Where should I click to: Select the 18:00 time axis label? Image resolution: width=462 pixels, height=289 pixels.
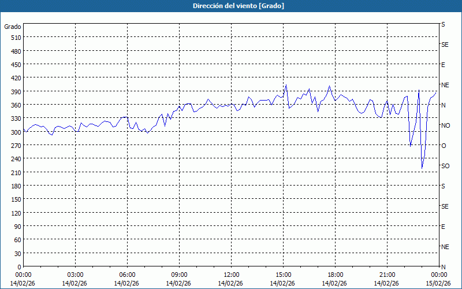click(335, 275)
